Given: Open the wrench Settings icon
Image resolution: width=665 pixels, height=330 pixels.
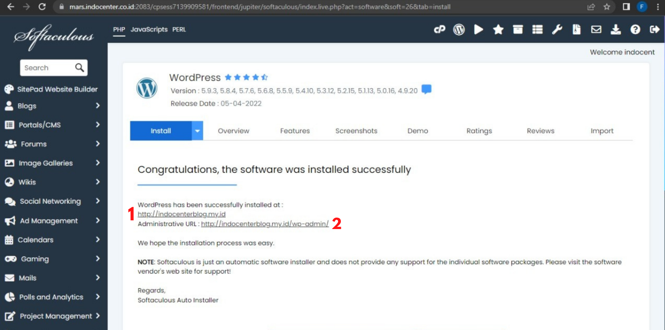Looking at the screenshot, I should (x=557, y=30).
